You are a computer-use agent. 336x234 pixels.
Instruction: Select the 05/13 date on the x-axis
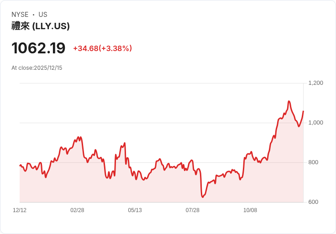click(135, 210)
